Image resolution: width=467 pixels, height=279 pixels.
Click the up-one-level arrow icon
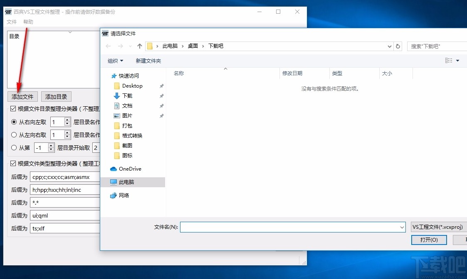point(140,46)
